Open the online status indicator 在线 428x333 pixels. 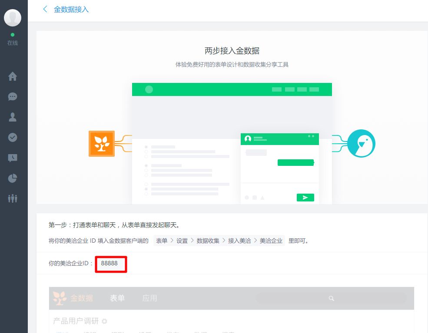(13, 40)
